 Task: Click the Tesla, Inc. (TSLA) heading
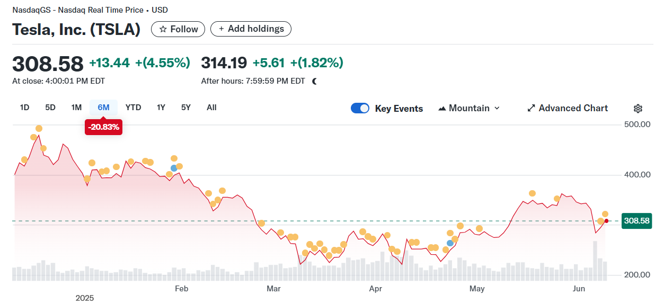[76, 30]
